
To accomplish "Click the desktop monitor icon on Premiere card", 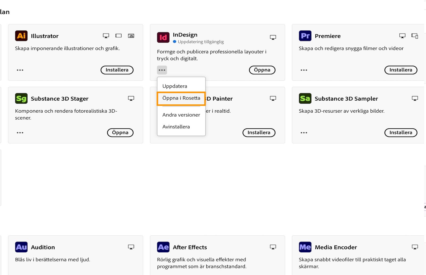I will point(402,36).
